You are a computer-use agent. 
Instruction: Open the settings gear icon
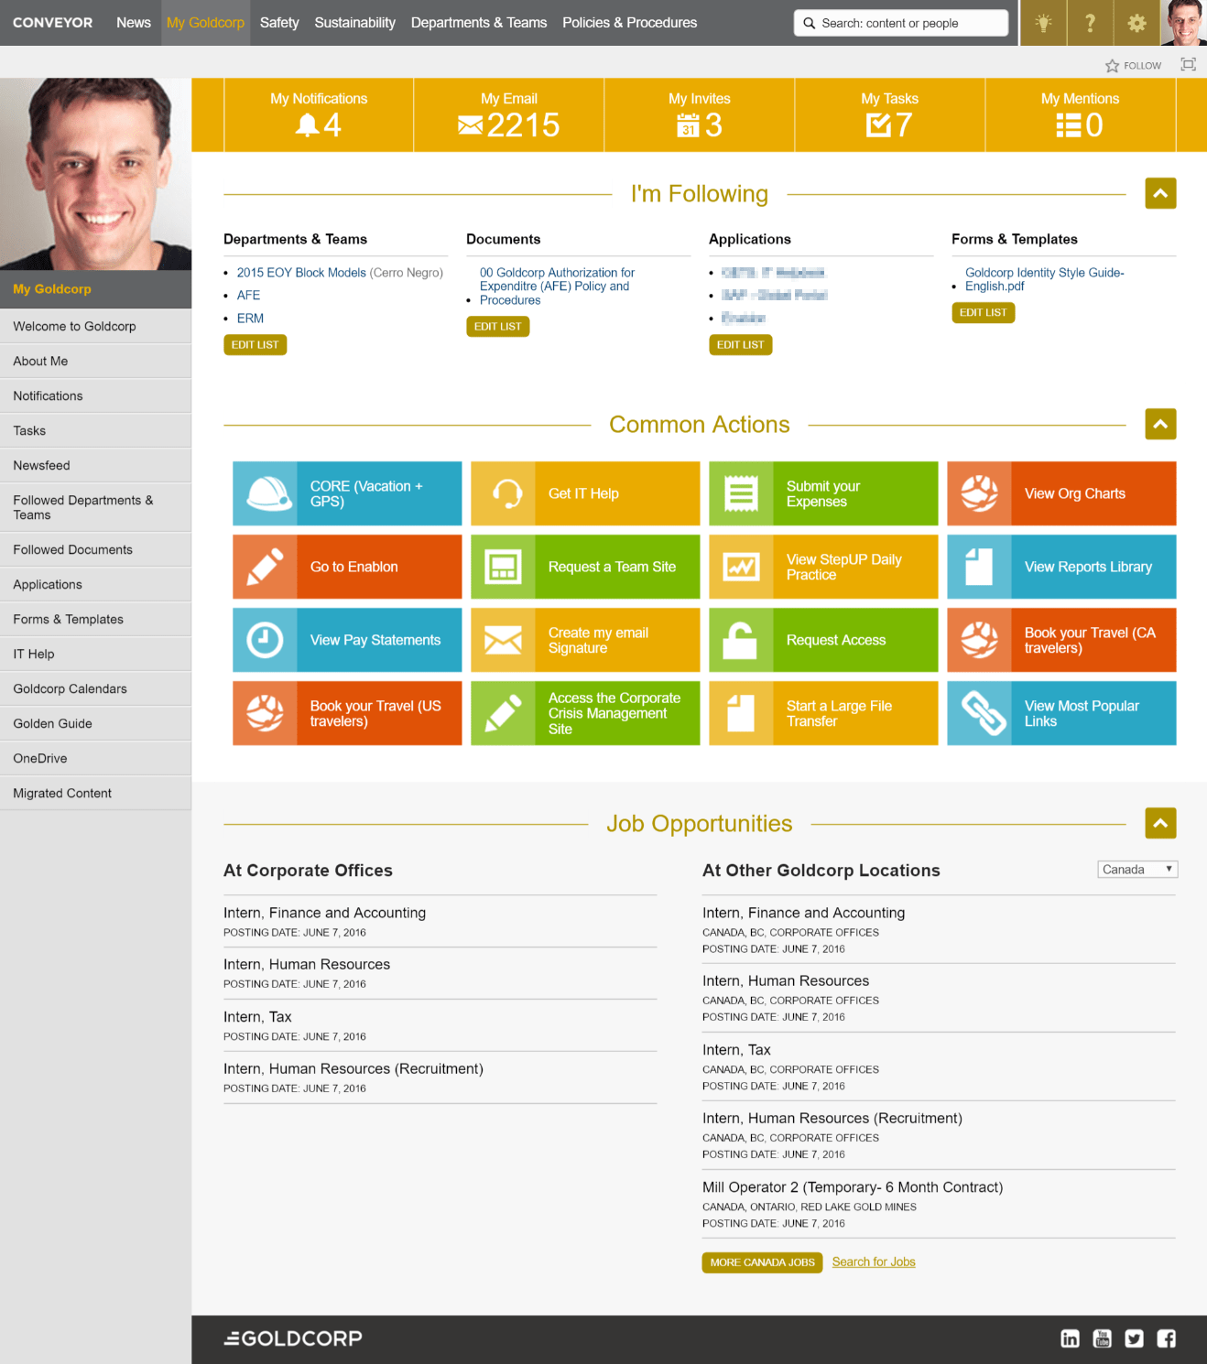(1136, 23)
